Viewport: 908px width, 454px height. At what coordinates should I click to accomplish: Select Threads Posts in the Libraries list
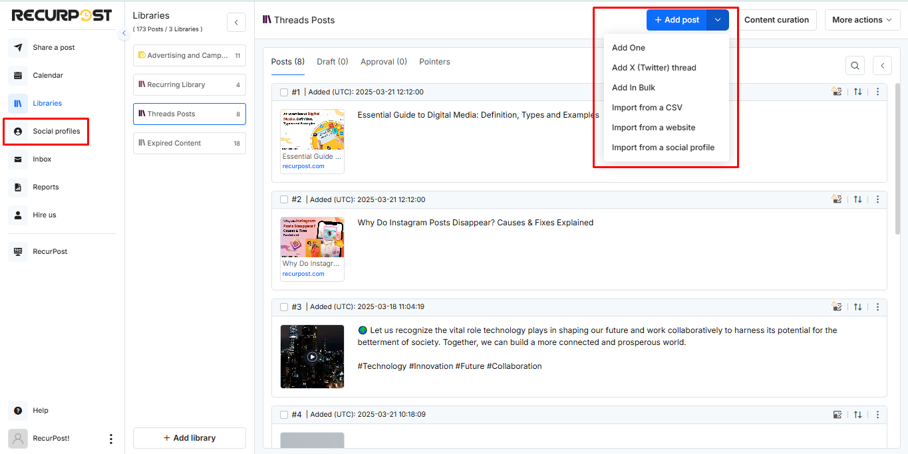(190, 114)
